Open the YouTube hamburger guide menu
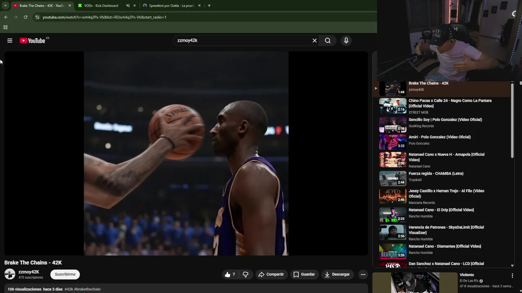Image resolution: width=522 pixels, height=293 pixels. point(10,41)
